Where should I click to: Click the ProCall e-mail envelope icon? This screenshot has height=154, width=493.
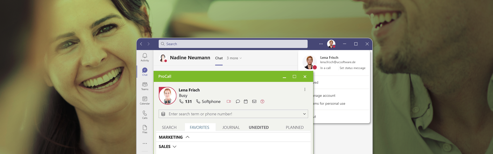(x=254, y=101)
